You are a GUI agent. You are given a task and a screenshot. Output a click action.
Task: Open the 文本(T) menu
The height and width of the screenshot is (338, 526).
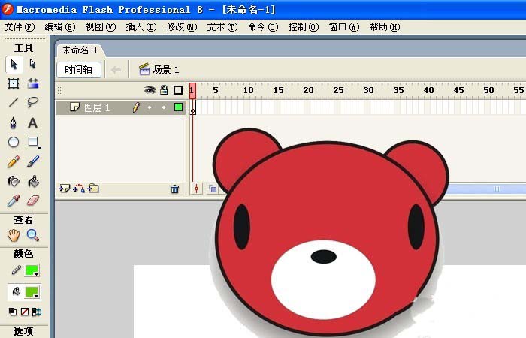(222, 27)
